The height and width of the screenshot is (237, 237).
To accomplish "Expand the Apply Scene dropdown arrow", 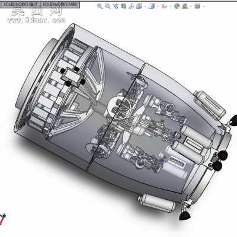I will tap(191, 7).
